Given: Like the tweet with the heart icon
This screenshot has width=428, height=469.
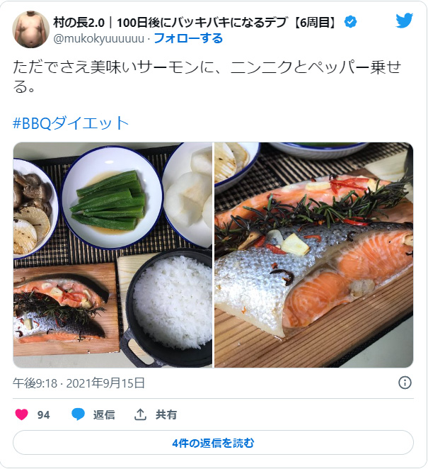Looking at the screenshot, I should pyautogui.click(x=21, y=414).
